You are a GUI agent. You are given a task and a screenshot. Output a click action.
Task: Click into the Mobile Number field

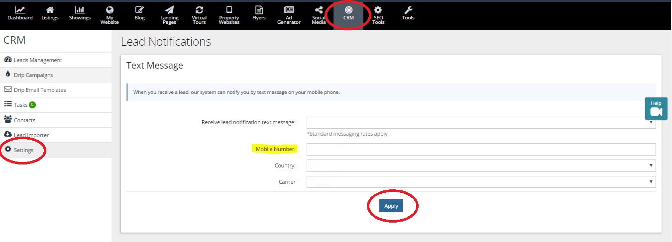coord(480,149)
